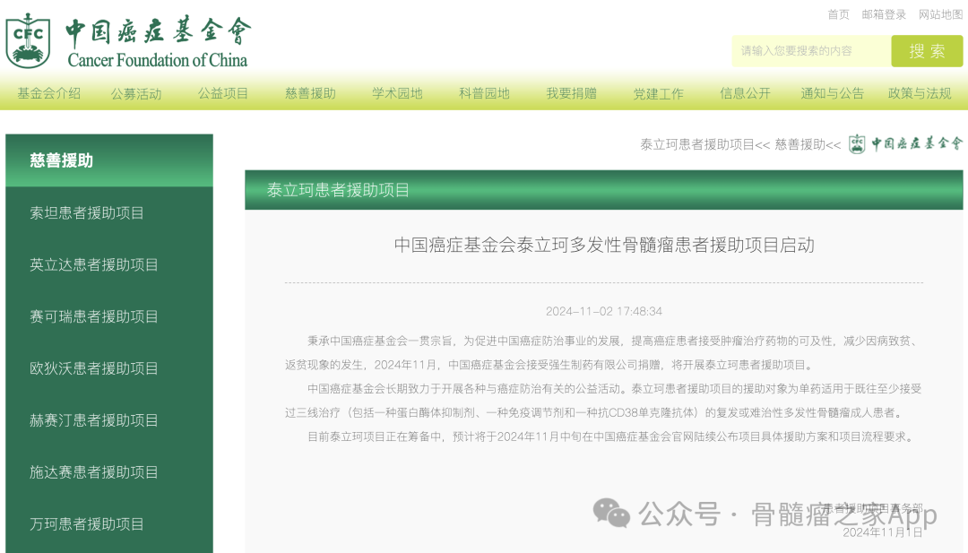Screen dimensions: 968x553
Task: Open the 首页 home link
Action: pyautogui.click(x=838, y=14)
